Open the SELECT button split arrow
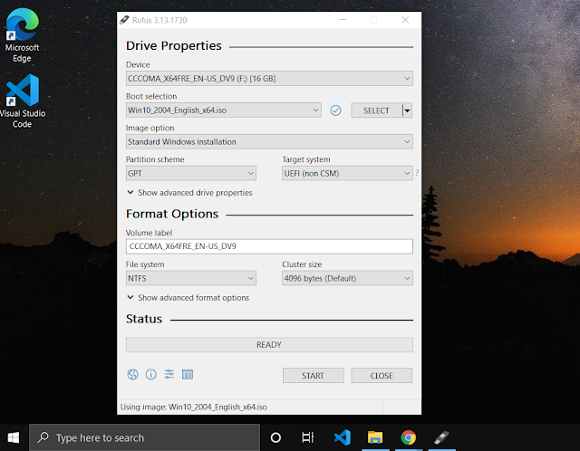This screenshot has height=451, width=580. click(x=407, y=110)
